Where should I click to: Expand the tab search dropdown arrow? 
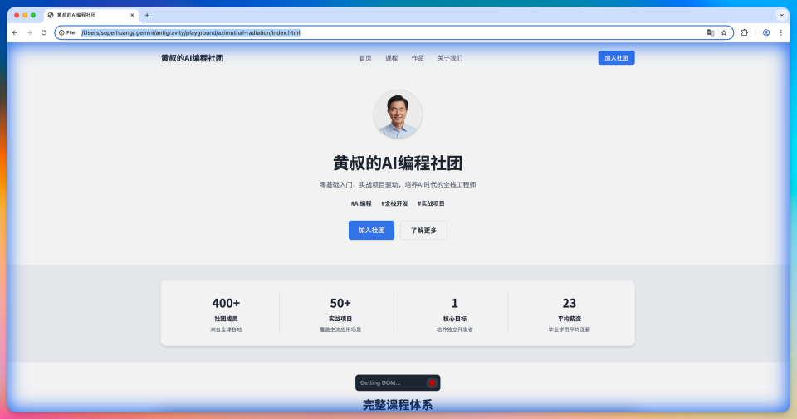[x=782, y=15]
